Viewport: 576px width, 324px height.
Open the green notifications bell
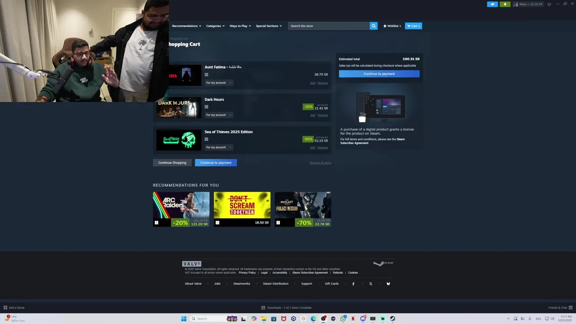[x=505, y=4]
